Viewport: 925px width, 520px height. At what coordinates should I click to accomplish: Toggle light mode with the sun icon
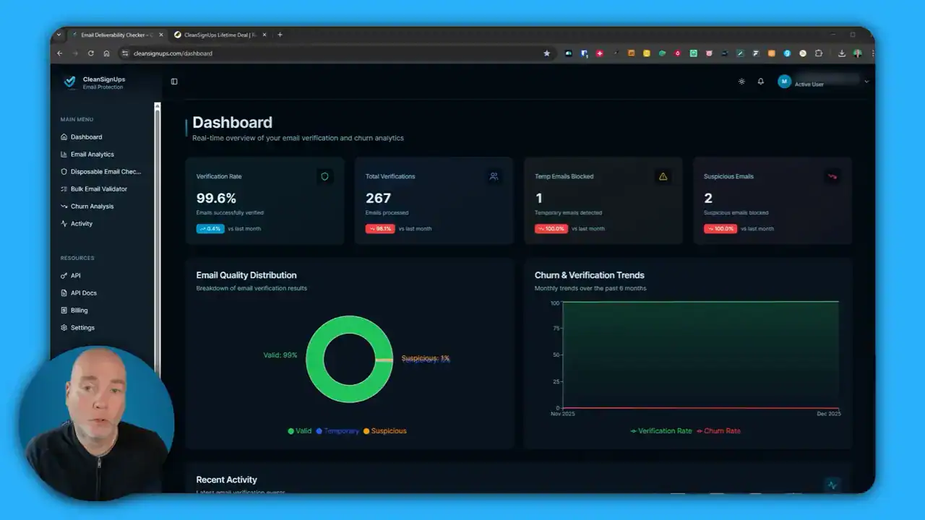pyautogui.click(x=741, y=82)
